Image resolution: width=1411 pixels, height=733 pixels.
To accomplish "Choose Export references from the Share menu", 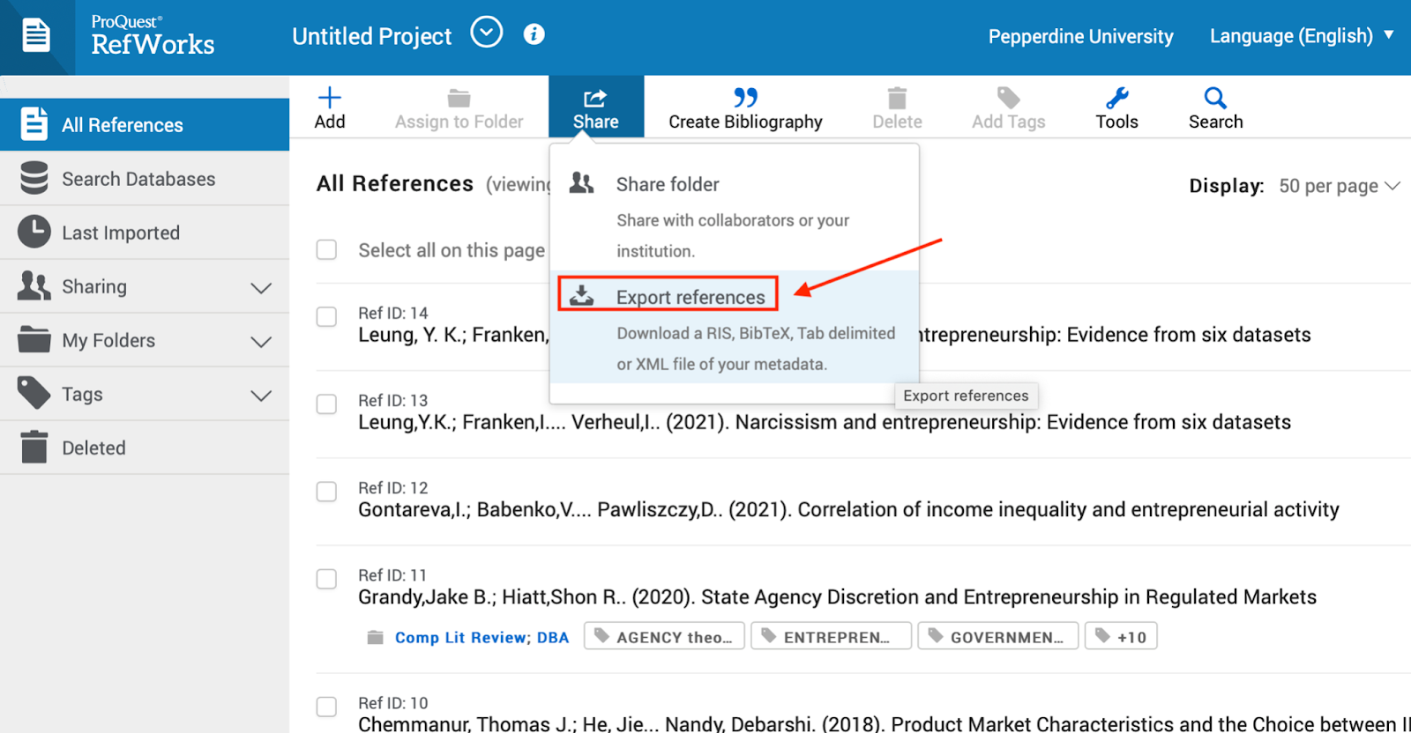I will [x=734, y=328].
